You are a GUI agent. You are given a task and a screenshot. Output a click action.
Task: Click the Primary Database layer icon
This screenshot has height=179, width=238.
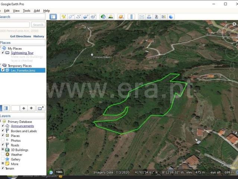tap(4, 122)
